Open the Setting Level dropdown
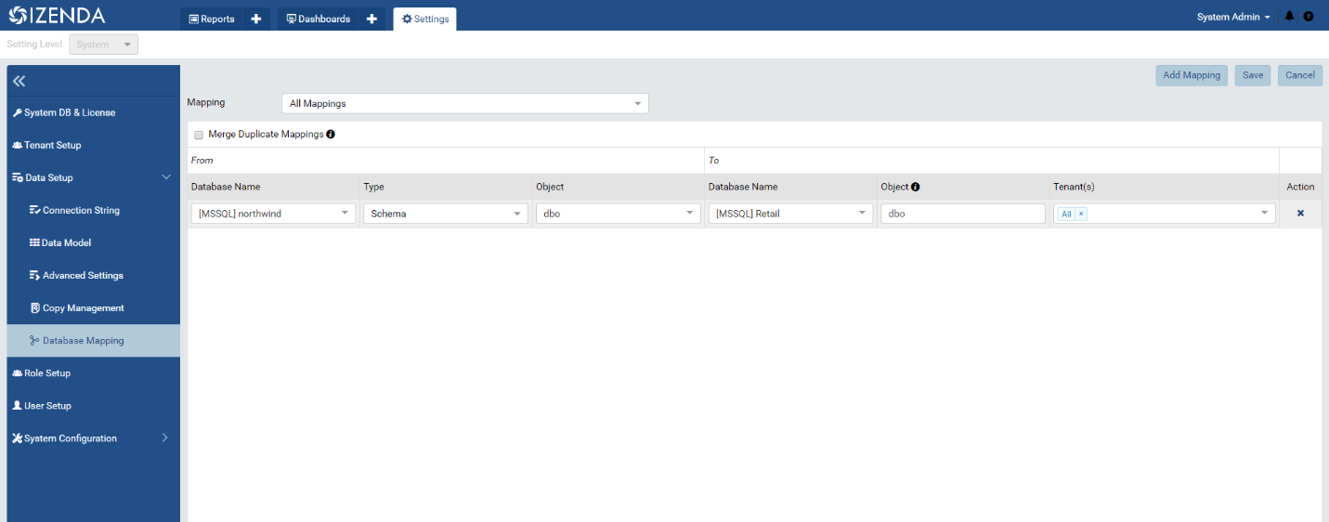The image size is (1329, 522). [104, 45]
